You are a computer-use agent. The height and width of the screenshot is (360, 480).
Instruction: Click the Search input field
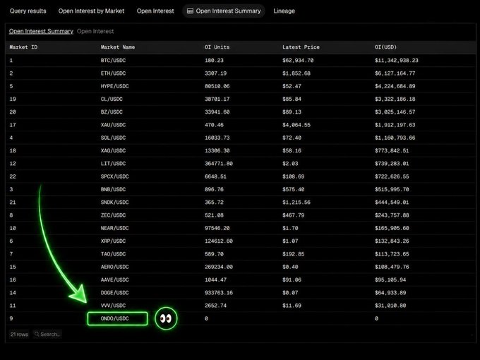47,334
